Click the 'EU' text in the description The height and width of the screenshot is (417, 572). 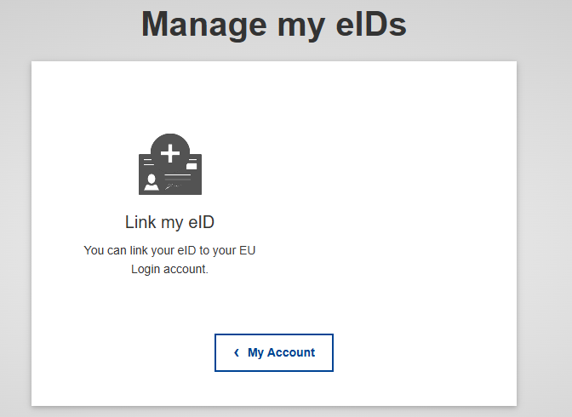(x=248, y=250)
